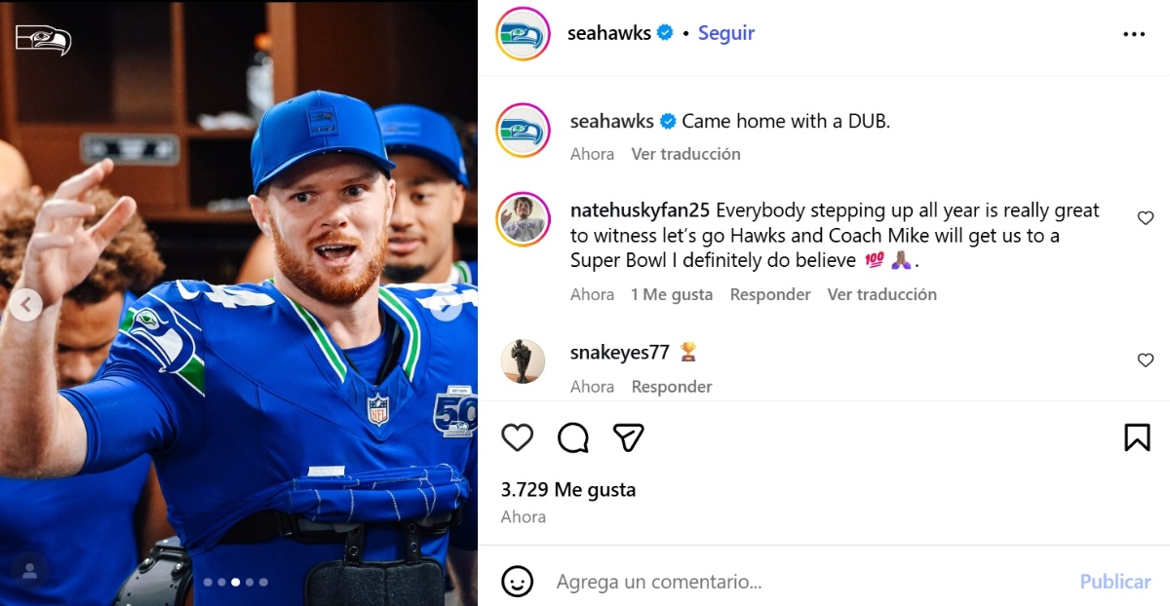Like natehuskyfan25's comment
This screenshot has height=606, width=1170.
[x=1146, y=218]
